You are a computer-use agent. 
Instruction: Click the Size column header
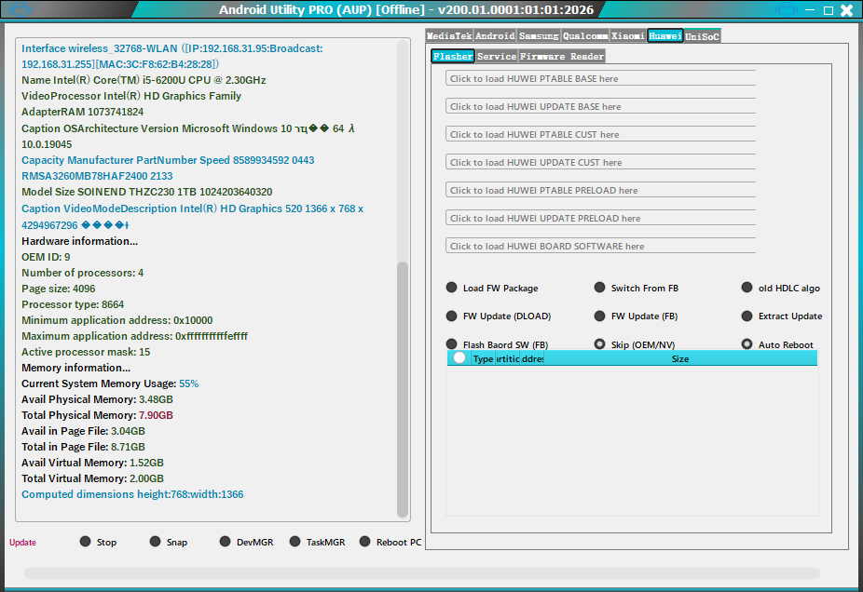[680, 358]
